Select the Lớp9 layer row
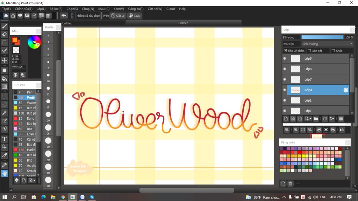The width and height of the screenshot is (358, 201). [316, 59]
